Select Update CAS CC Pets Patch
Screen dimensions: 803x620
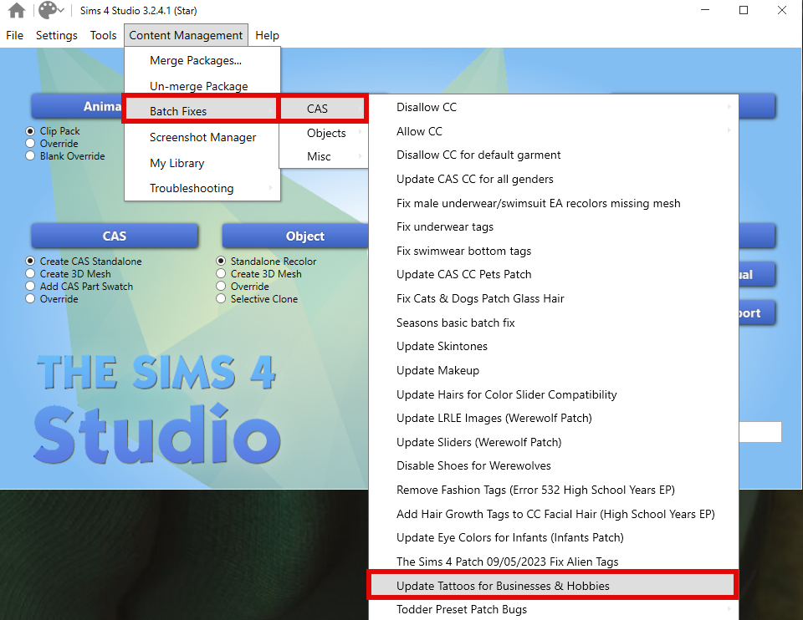tap(554, 274)
